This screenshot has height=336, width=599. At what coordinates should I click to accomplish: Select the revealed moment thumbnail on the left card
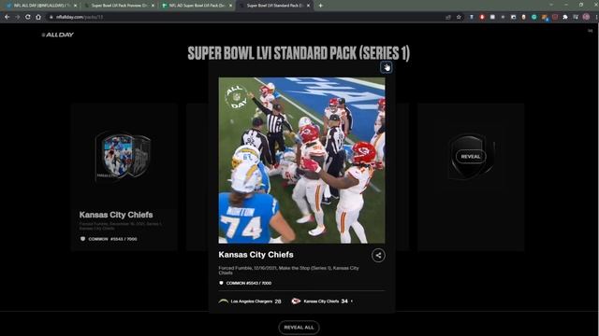124,157
